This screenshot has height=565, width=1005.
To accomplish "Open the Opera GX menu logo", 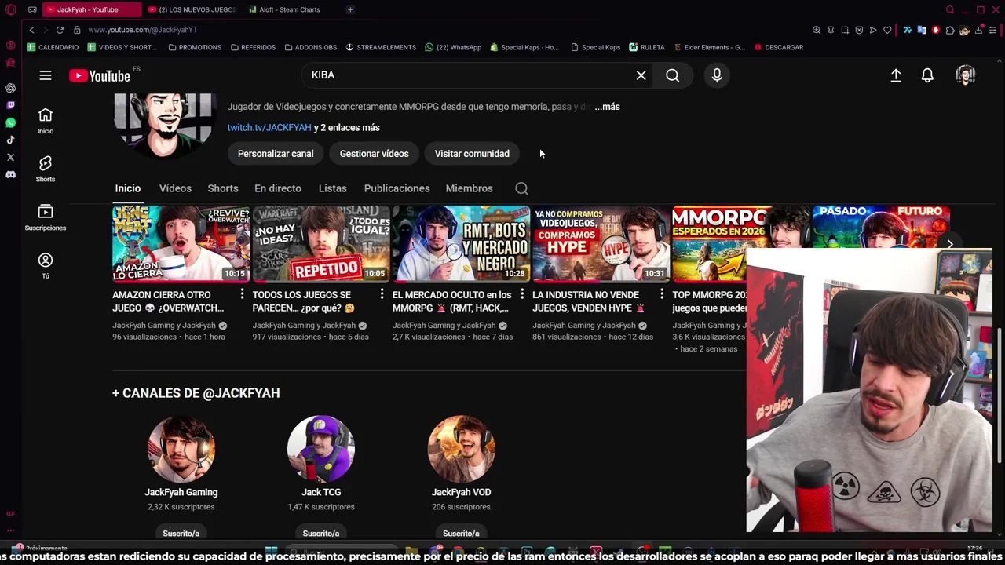I will (x=10, y=9).
